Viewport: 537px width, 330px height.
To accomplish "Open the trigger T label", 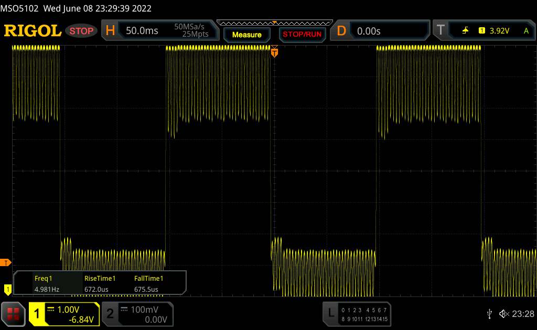I will (441, 30).
